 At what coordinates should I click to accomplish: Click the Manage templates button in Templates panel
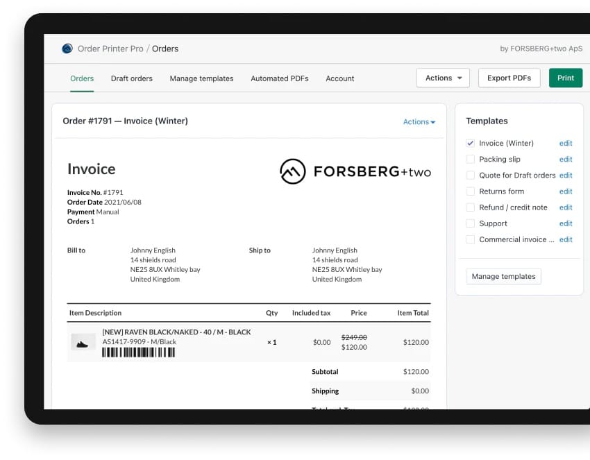pos(503,276)
